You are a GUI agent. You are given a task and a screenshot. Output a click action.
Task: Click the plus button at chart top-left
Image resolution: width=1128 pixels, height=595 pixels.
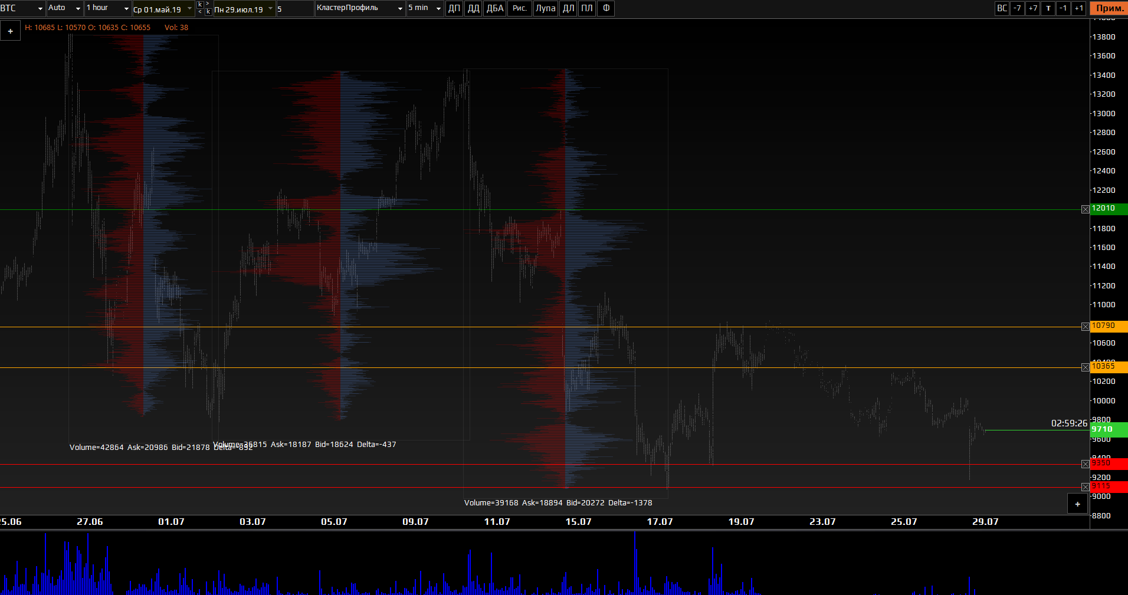(11, 31)
